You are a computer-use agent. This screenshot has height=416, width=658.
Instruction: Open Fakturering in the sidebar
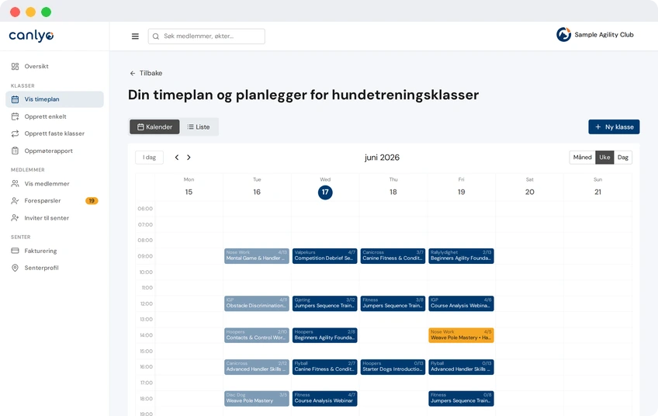pyautogui.click(x=54, y=251)
